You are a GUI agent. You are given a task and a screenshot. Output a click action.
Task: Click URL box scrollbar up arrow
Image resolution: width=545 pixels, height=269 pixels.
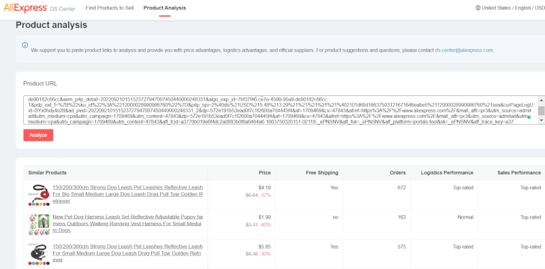[541, 99]
